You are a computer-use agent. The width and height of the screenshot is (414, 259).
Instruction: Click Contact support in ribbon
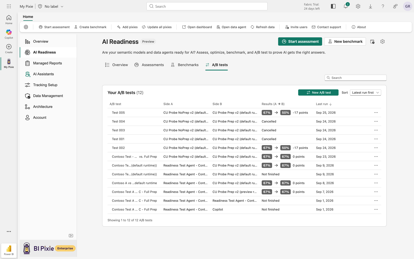pos(326,27)
